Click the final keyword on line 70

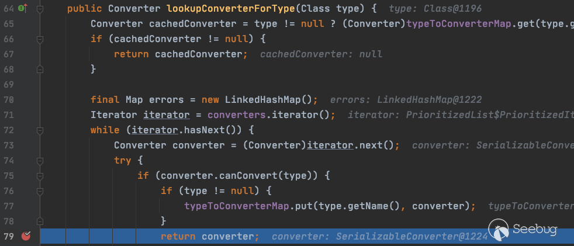point(105,99)
